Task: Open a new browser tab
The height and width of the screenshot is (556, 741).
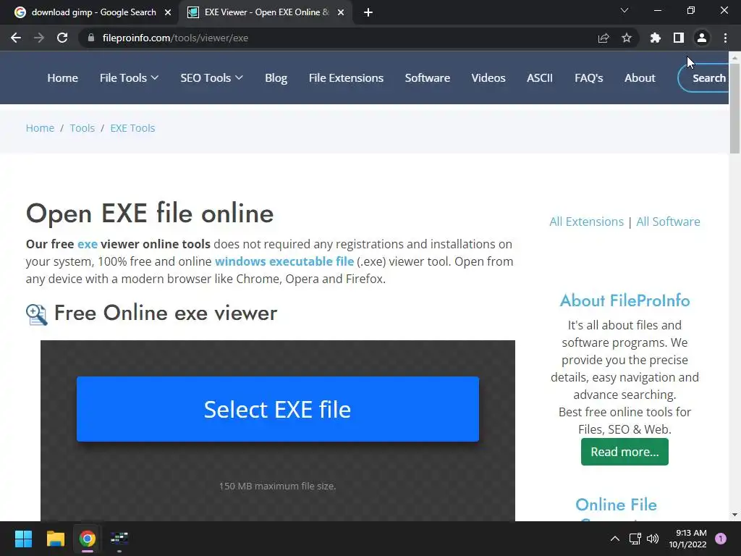Action: pos(368,12)
